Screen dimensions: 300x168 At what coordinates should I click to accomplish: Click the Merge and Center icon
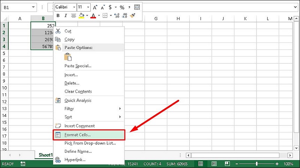pos(137,7)
